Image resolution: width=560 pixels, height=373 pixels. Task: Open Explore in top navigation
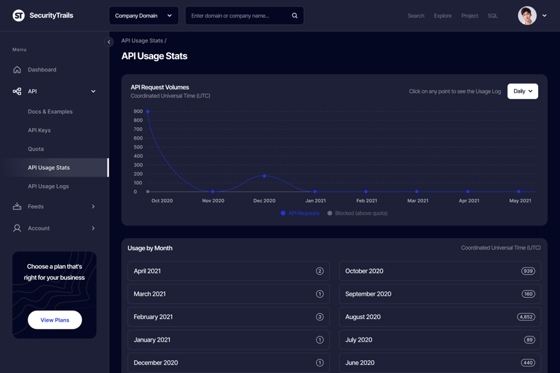(x=442, y=15)
